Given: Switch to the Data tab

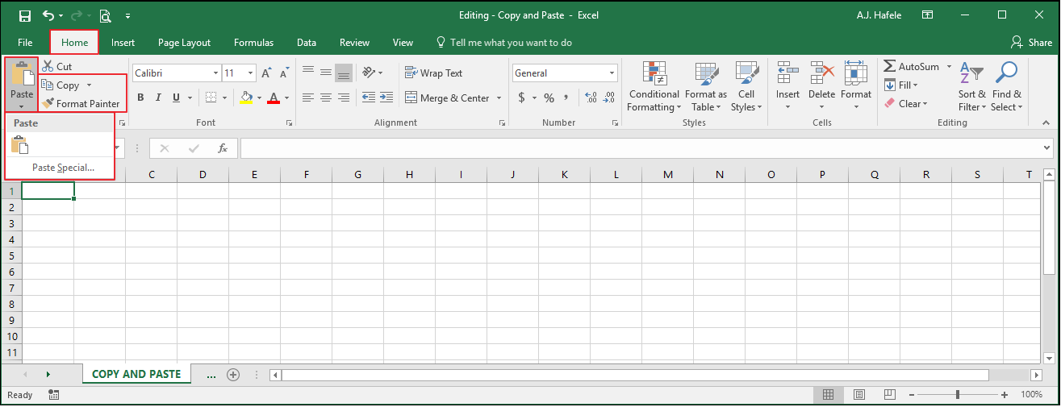Looking at the screenshot, I should pyautogui.click(x=306, y=43).
